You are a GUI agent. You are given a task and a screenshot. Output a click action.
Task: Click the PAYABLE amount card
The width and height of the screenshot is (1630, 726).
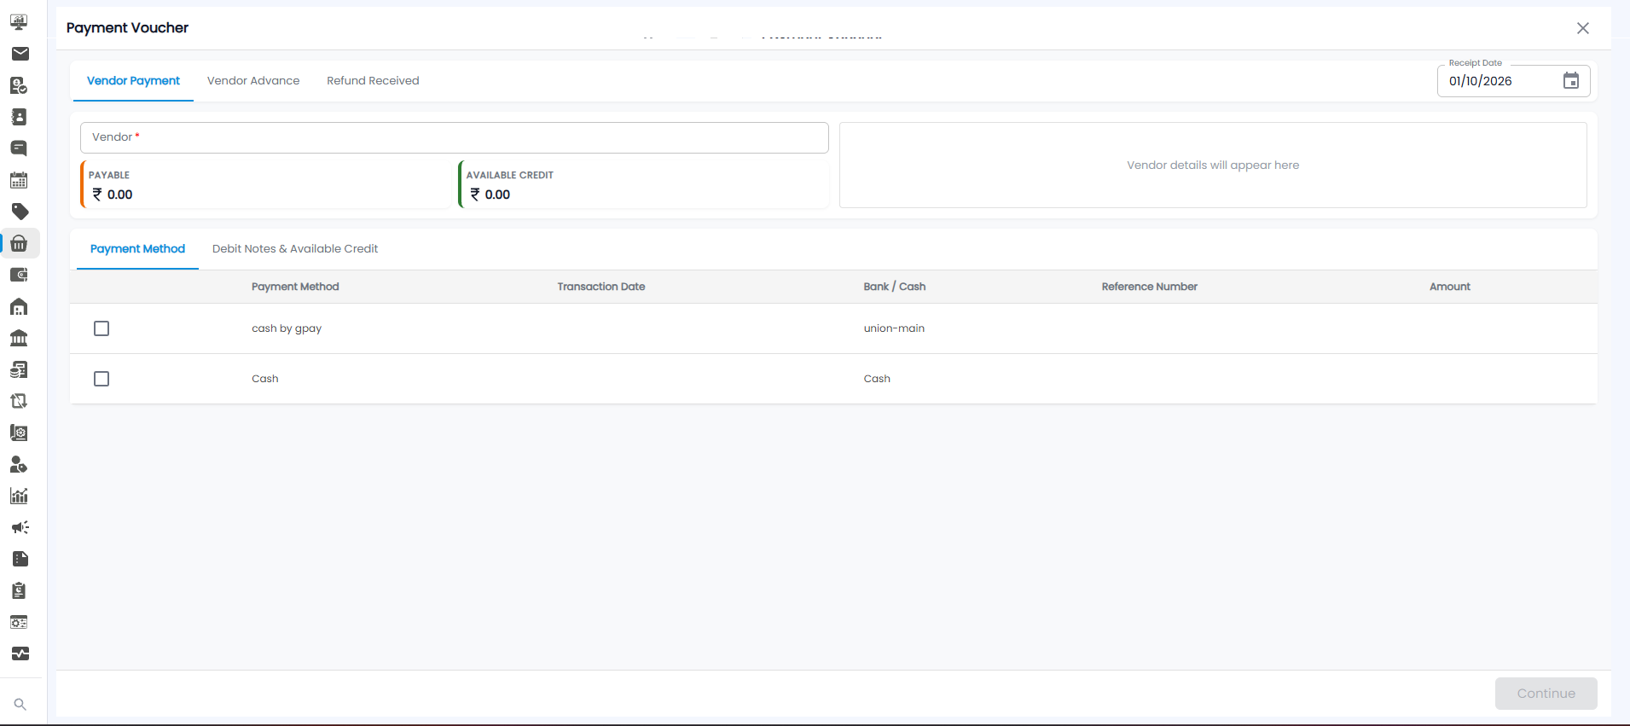click(x=265, y=184)
